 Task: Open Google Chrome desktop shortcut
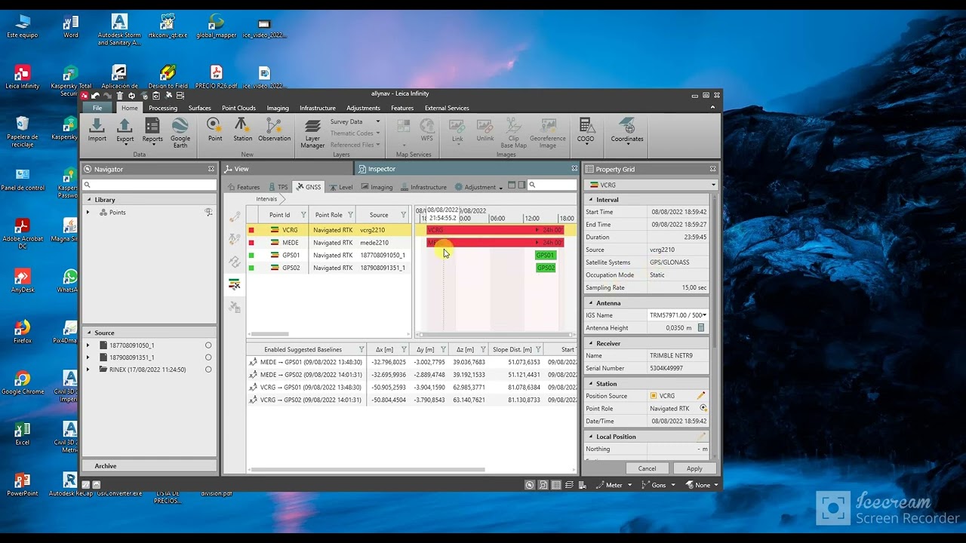[23, 383]
